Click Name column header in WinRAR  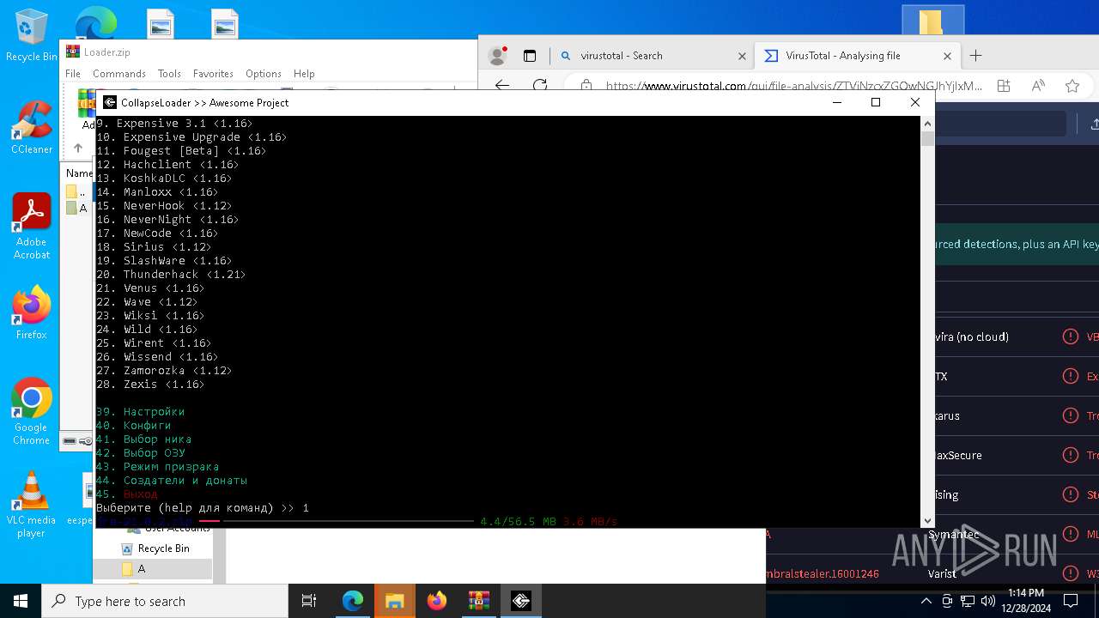pos(79,173)
